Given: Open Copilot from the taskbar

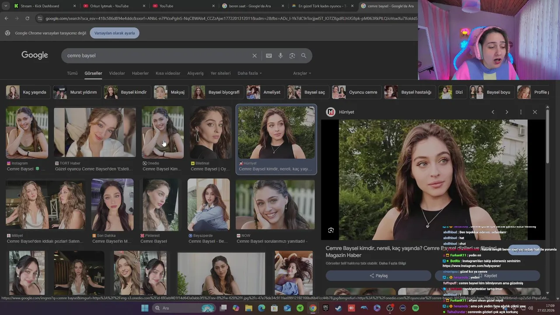Looking at the screenshot, I should [236, 308].
